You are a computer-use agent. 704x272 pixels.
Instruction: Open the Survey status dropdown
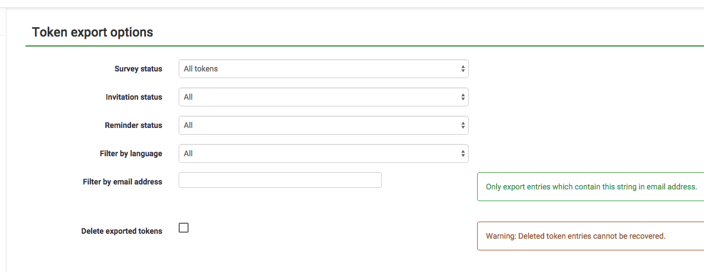tap(323, 69)
